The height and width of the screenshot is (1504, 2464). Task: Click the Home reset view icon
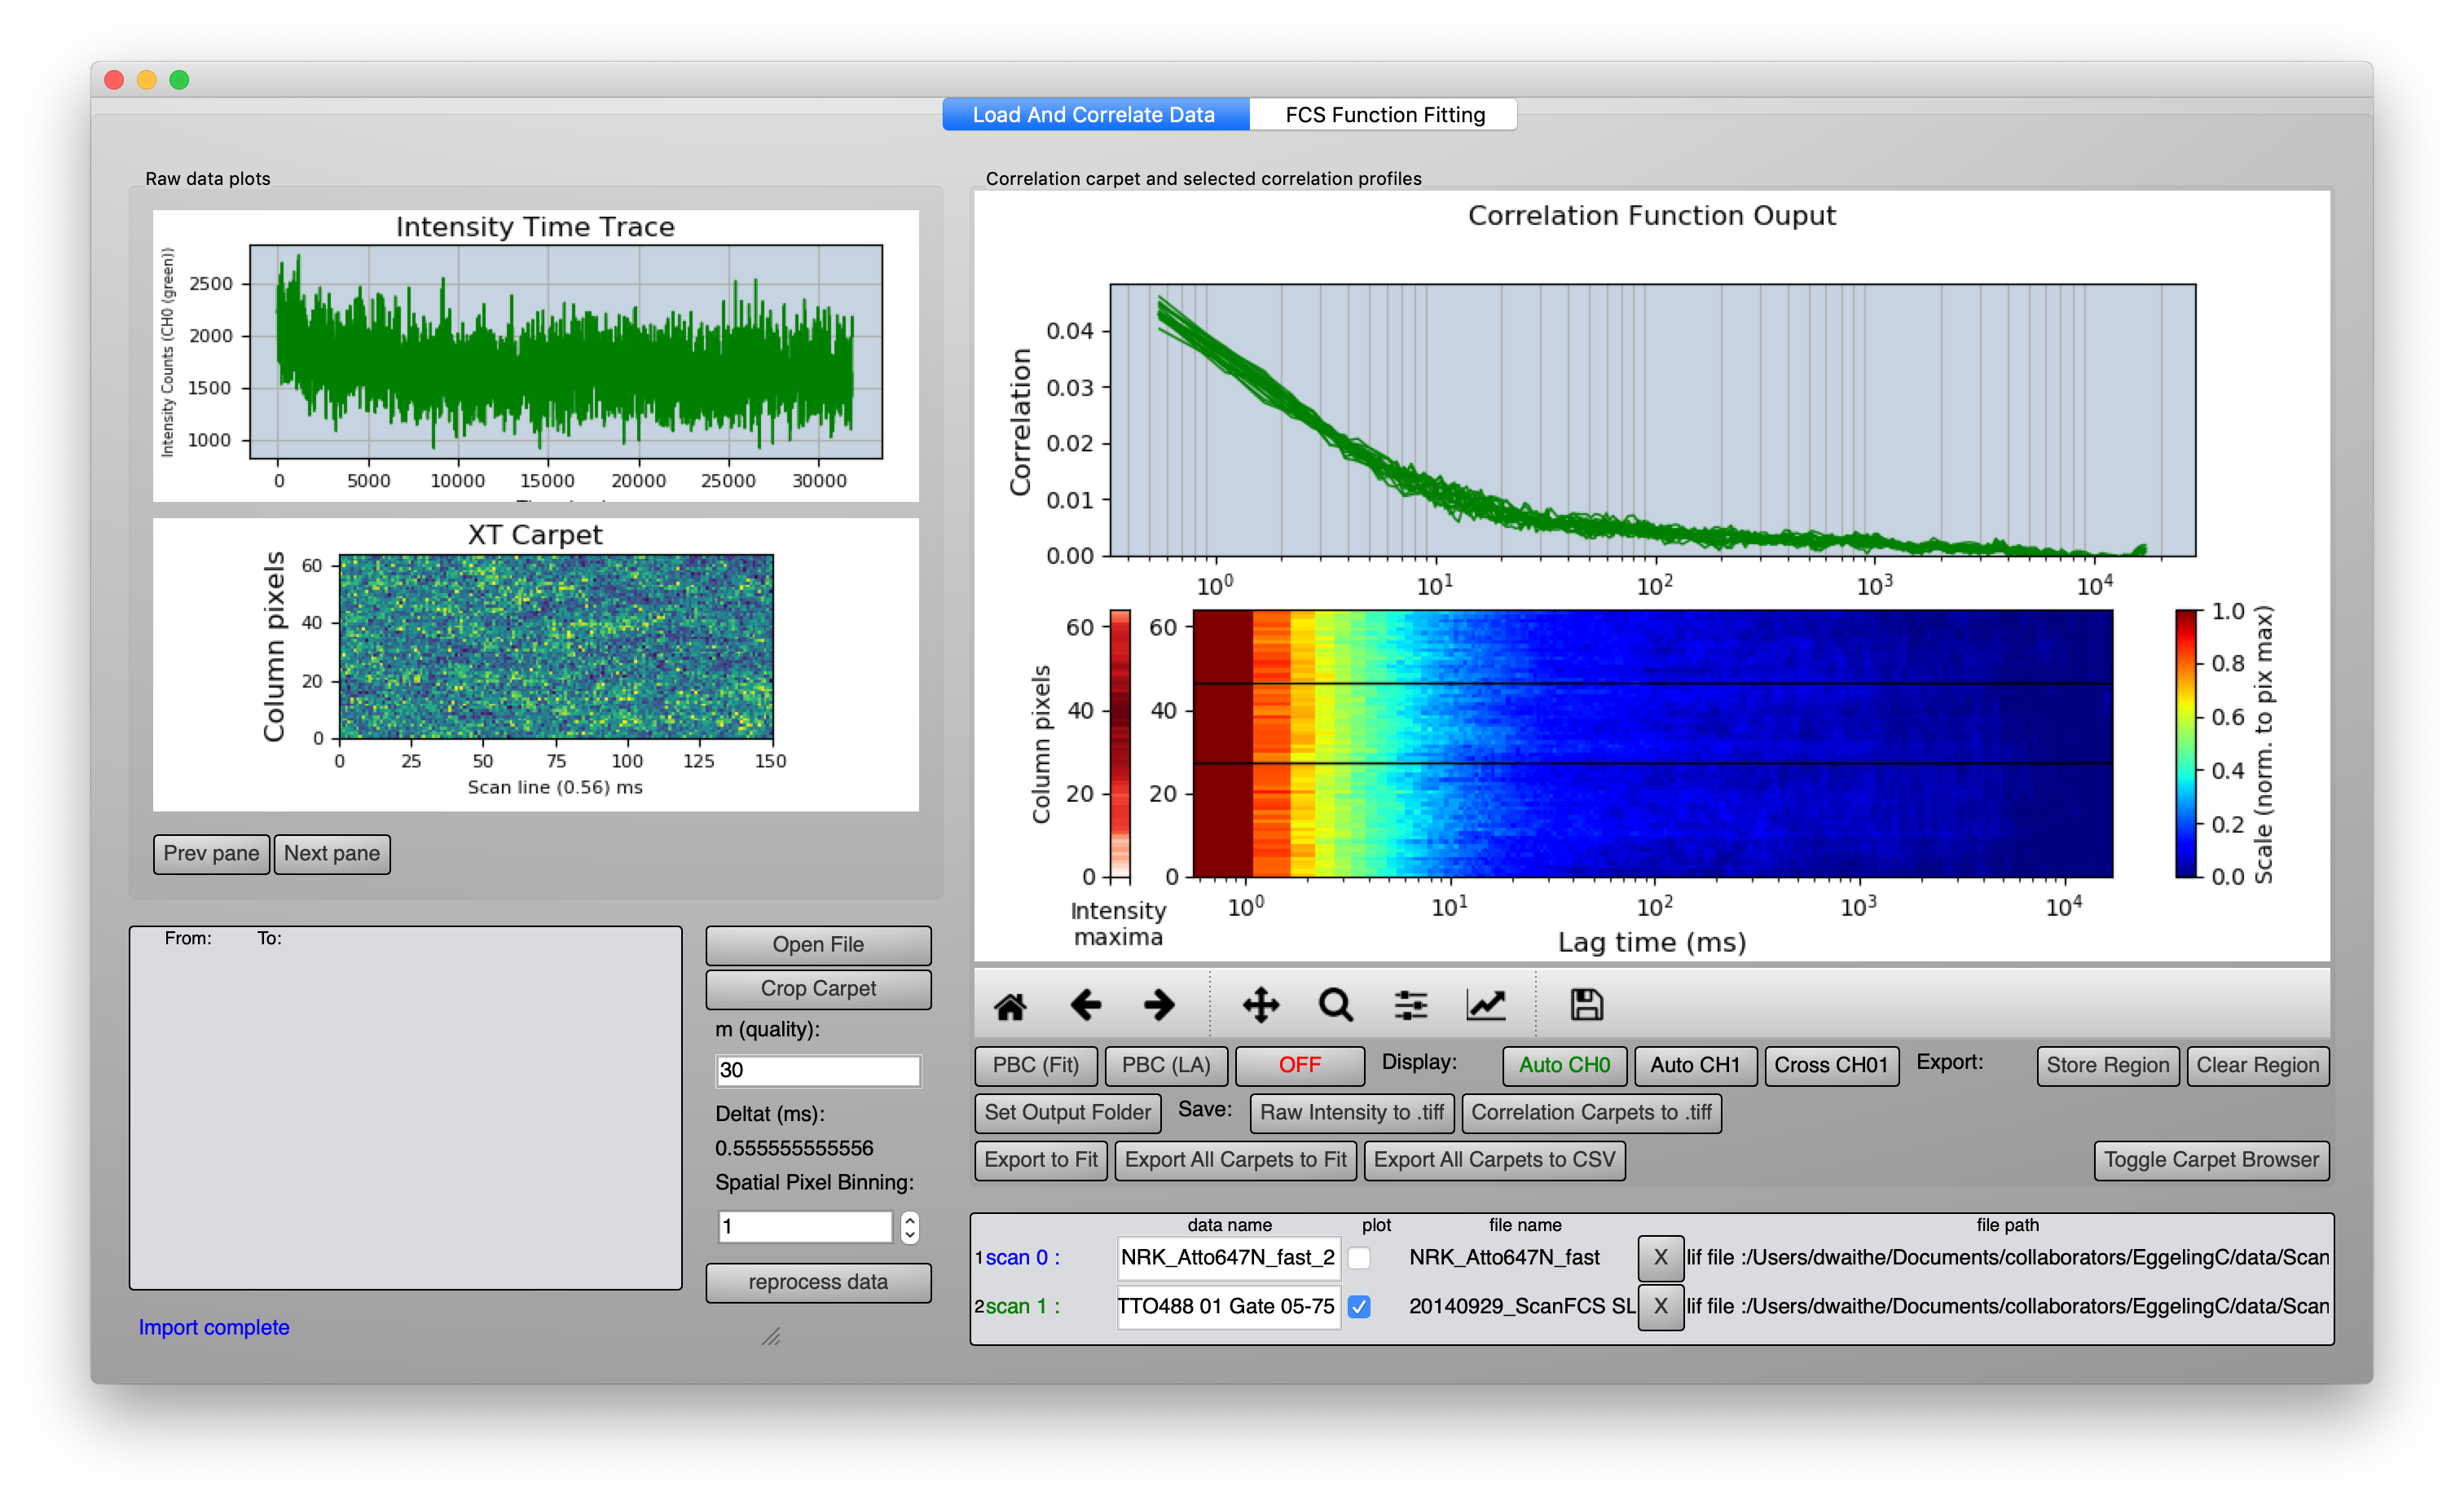tap(1010, 1005)
